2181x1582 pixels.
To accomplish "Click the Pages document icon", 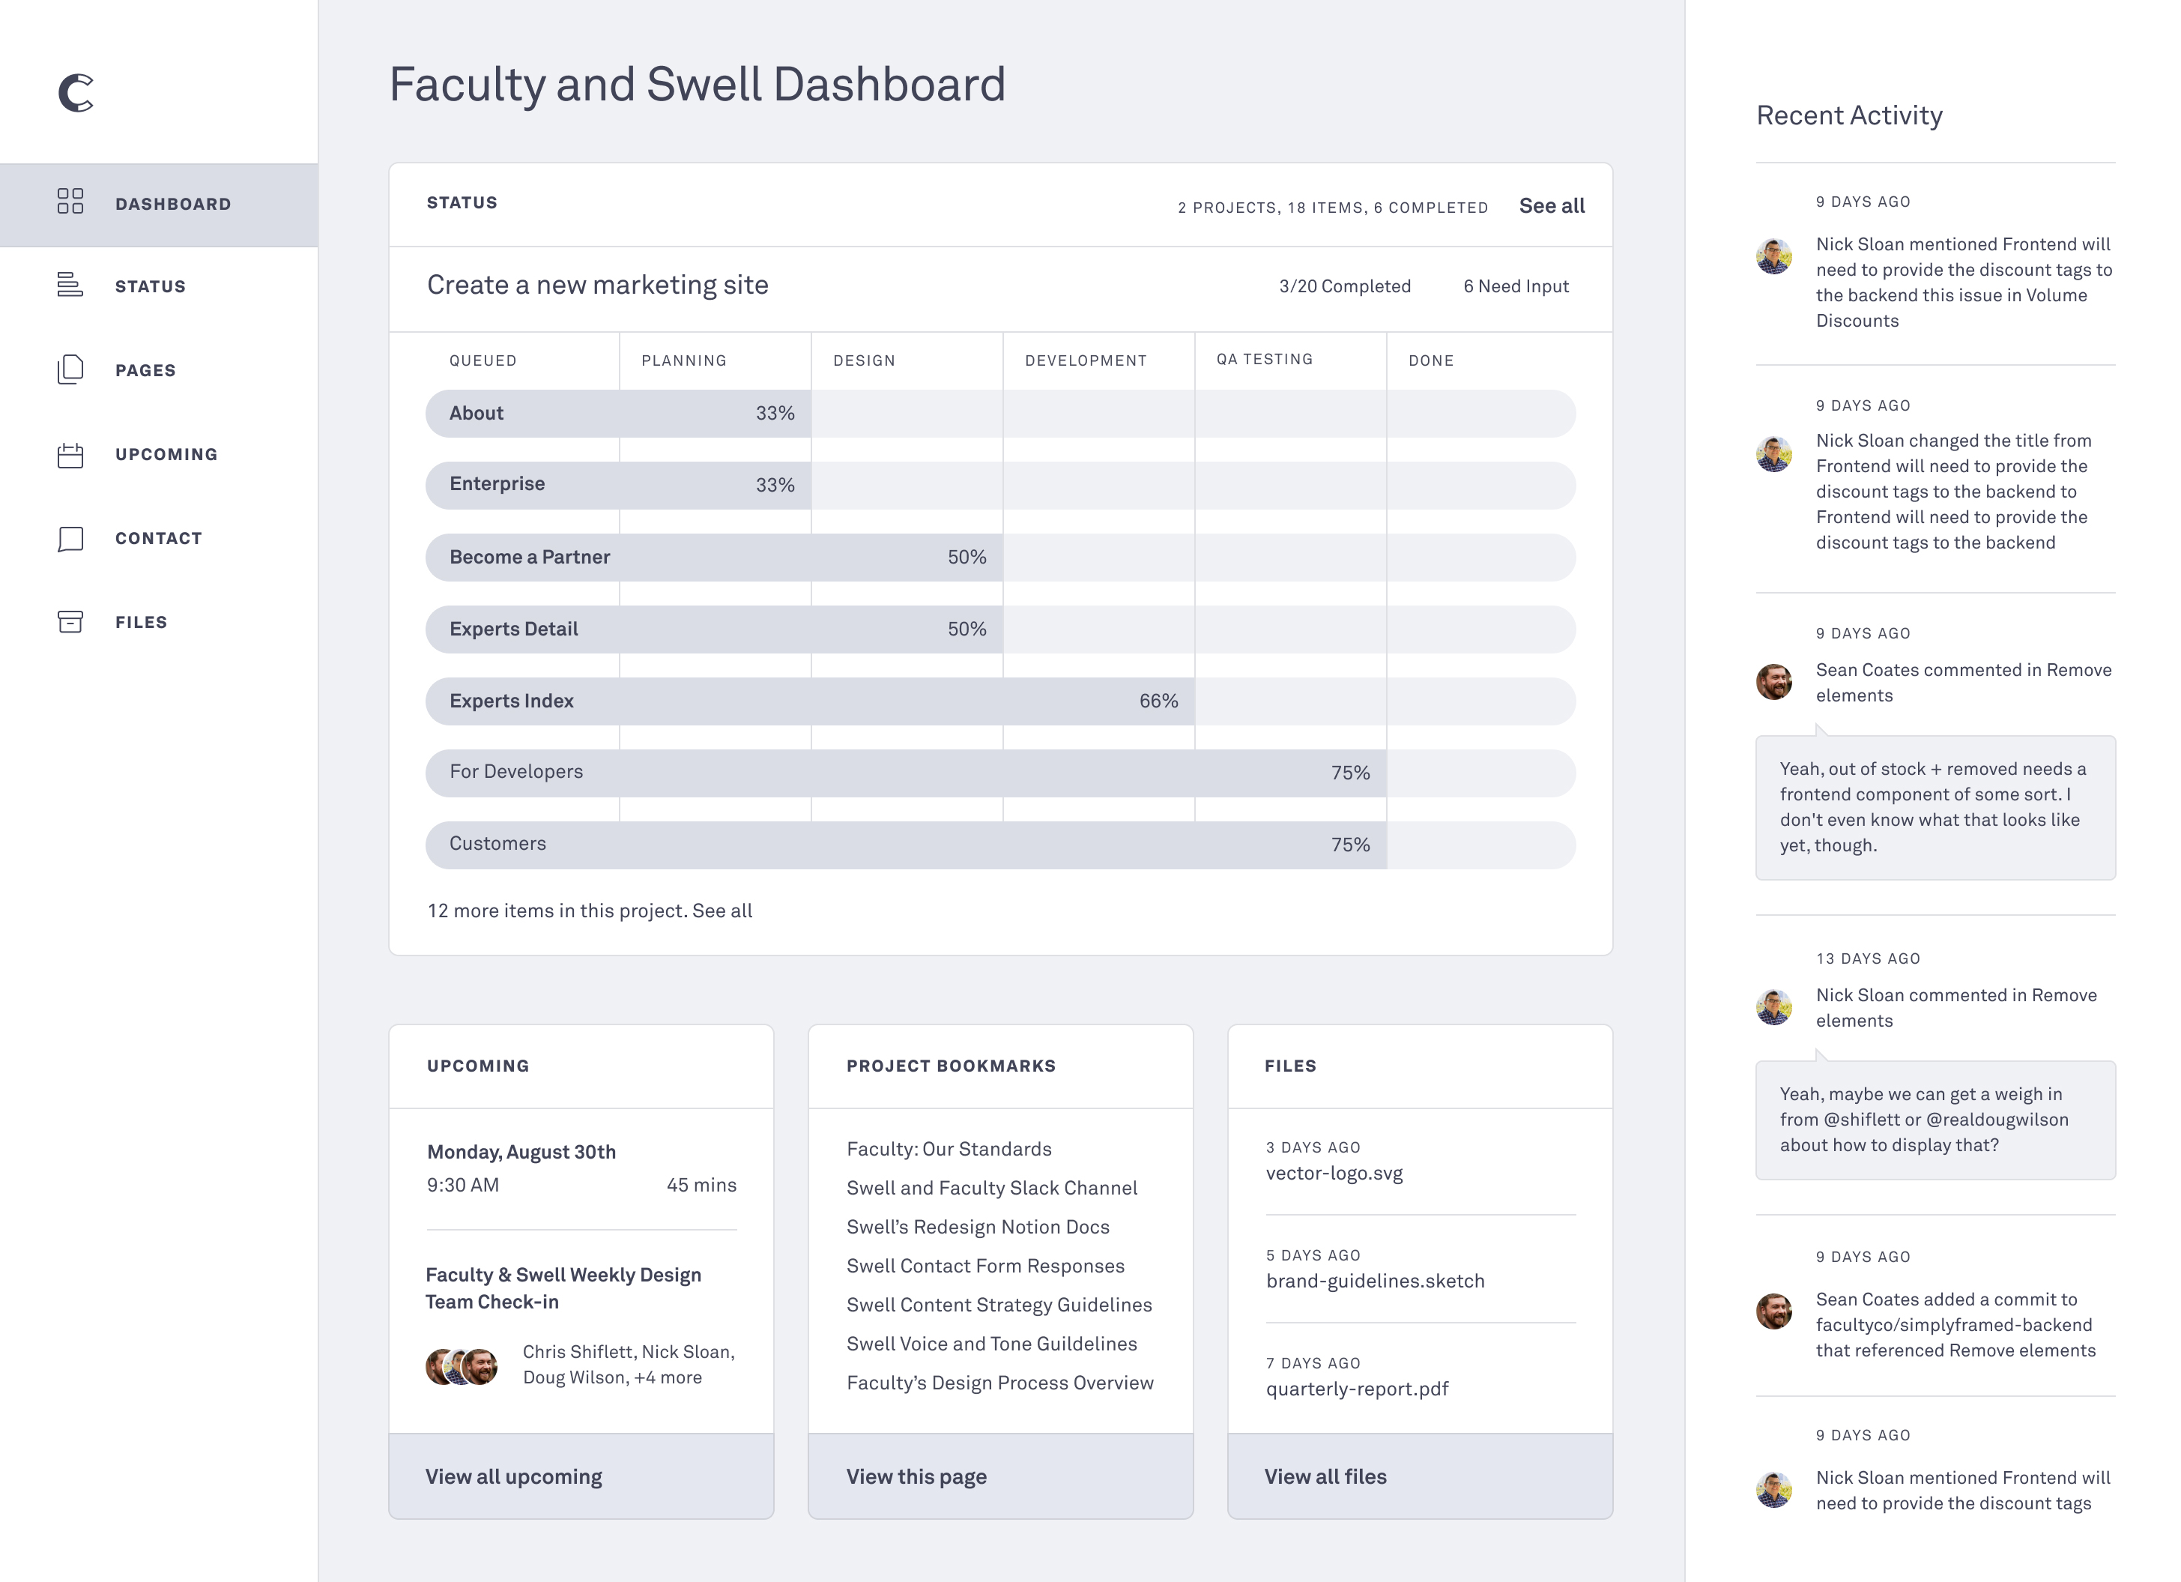I will [x=70, y=369].
